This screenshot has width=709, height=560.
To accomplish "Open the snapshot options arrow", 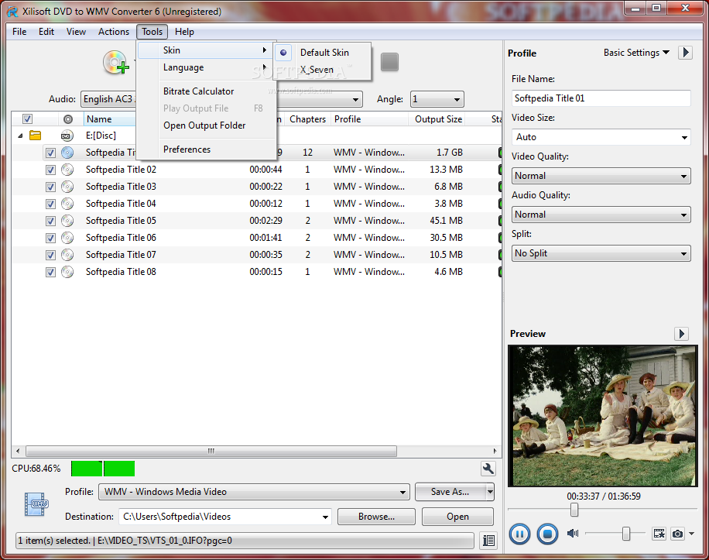I will 692,534.
